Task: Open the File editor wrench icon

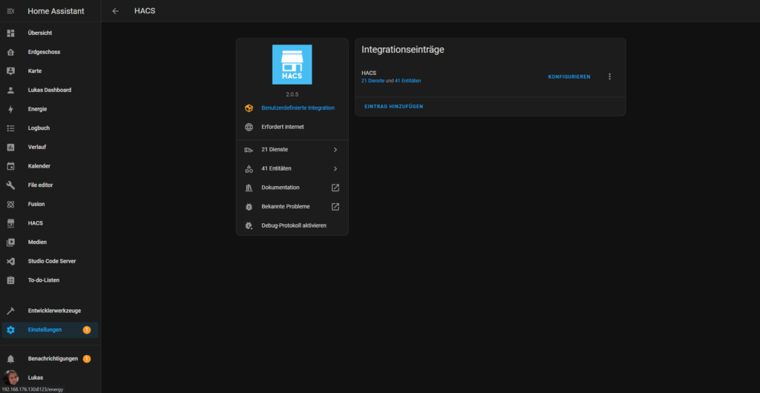Action: click(x=10, y=185)
